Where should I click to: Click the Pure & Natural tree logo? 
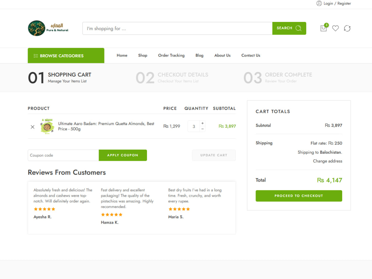click(48, 28)
